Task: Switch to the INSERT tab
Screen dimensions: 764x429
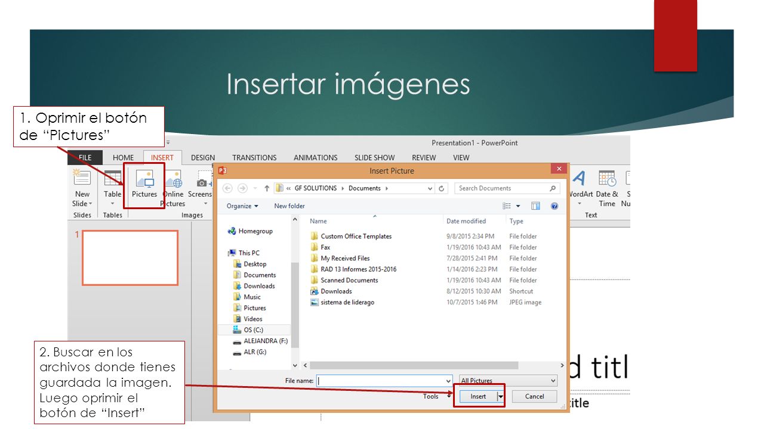Action: pyautogui.click(x=162, y=158)
